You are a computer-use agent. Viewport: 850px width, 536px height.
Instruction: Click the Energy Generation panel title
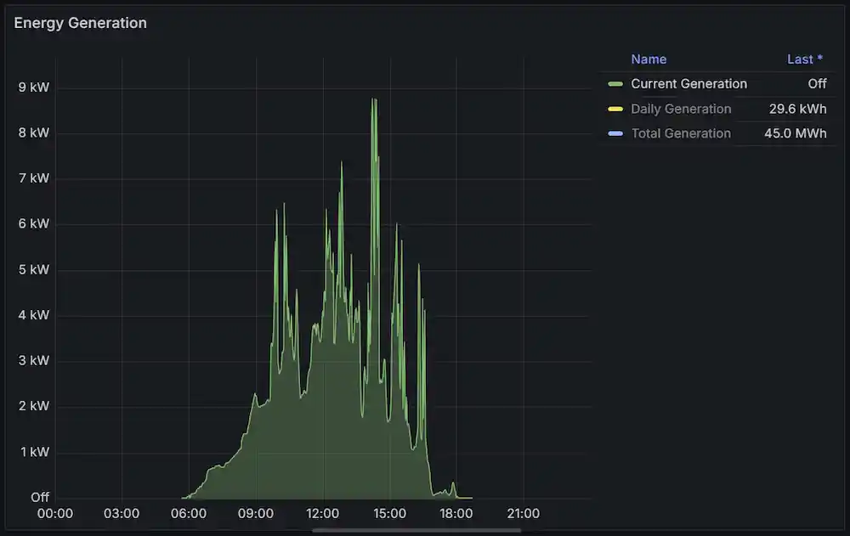coord(82,23)
